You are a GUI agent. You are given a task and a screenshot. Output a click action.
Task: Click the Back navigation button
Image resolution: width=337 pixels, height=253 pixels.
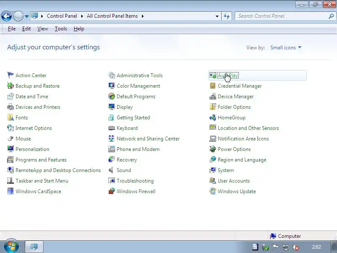tap(7, 16)
